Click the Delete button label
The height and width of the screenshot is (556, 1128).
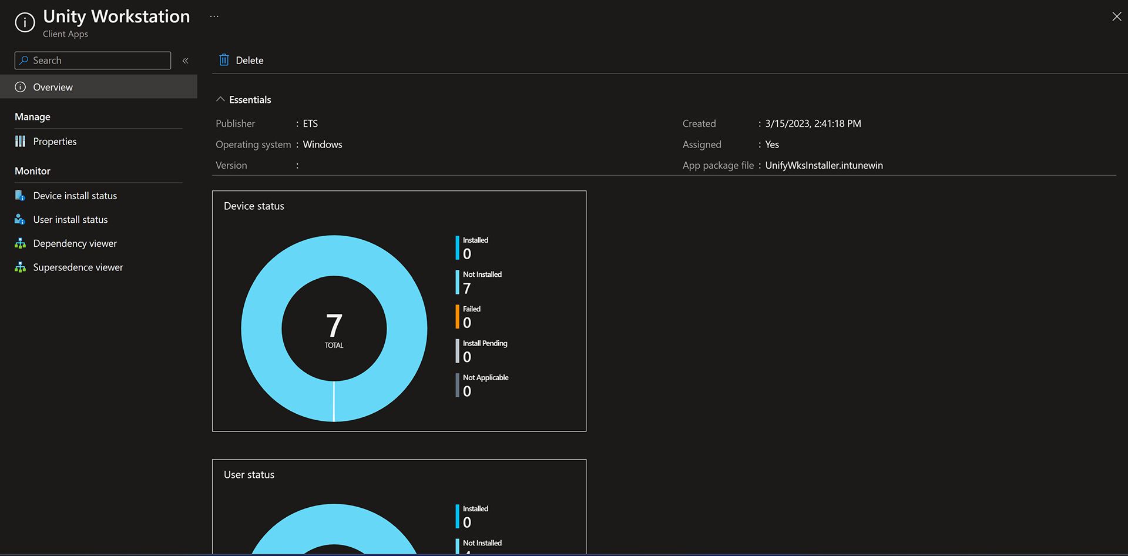coord(250,61)
